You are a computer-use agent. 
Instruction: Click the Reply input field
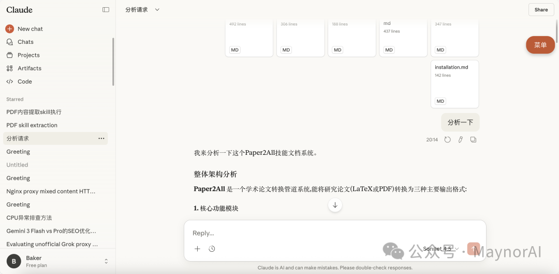pyautogui.click(x=335, y=233)
